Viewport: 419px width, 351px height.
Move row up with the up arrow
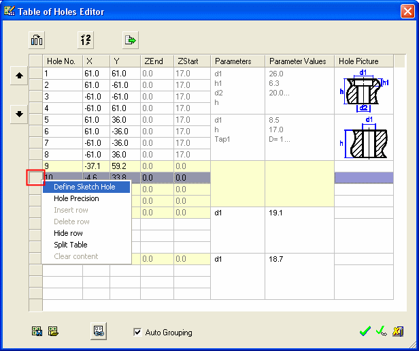[x=19, y=76]
